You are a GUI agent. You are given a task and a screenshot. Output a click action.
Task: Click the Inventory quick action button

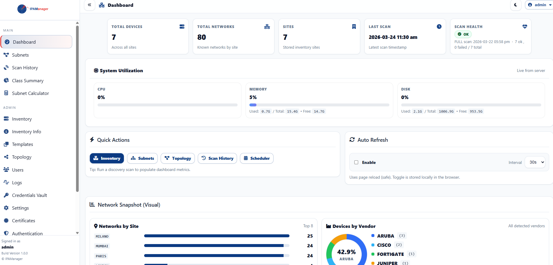pyautogui.click(x=107, y=158)
